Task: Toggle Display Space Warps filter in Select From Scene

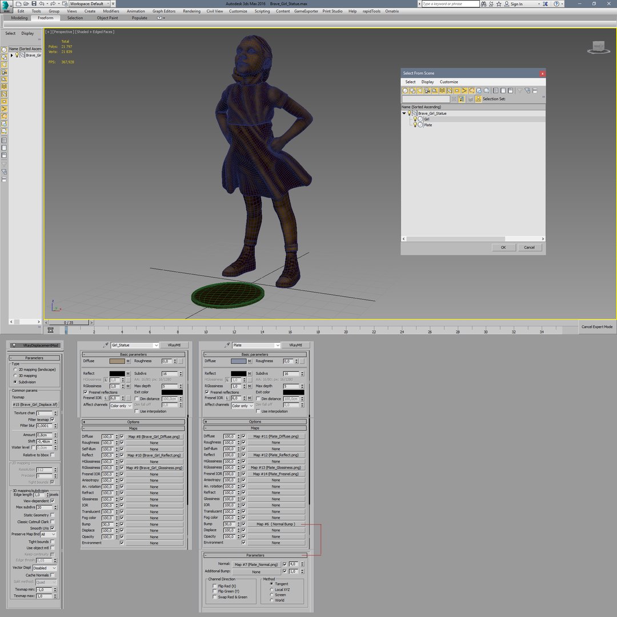Action: (442, 90)
